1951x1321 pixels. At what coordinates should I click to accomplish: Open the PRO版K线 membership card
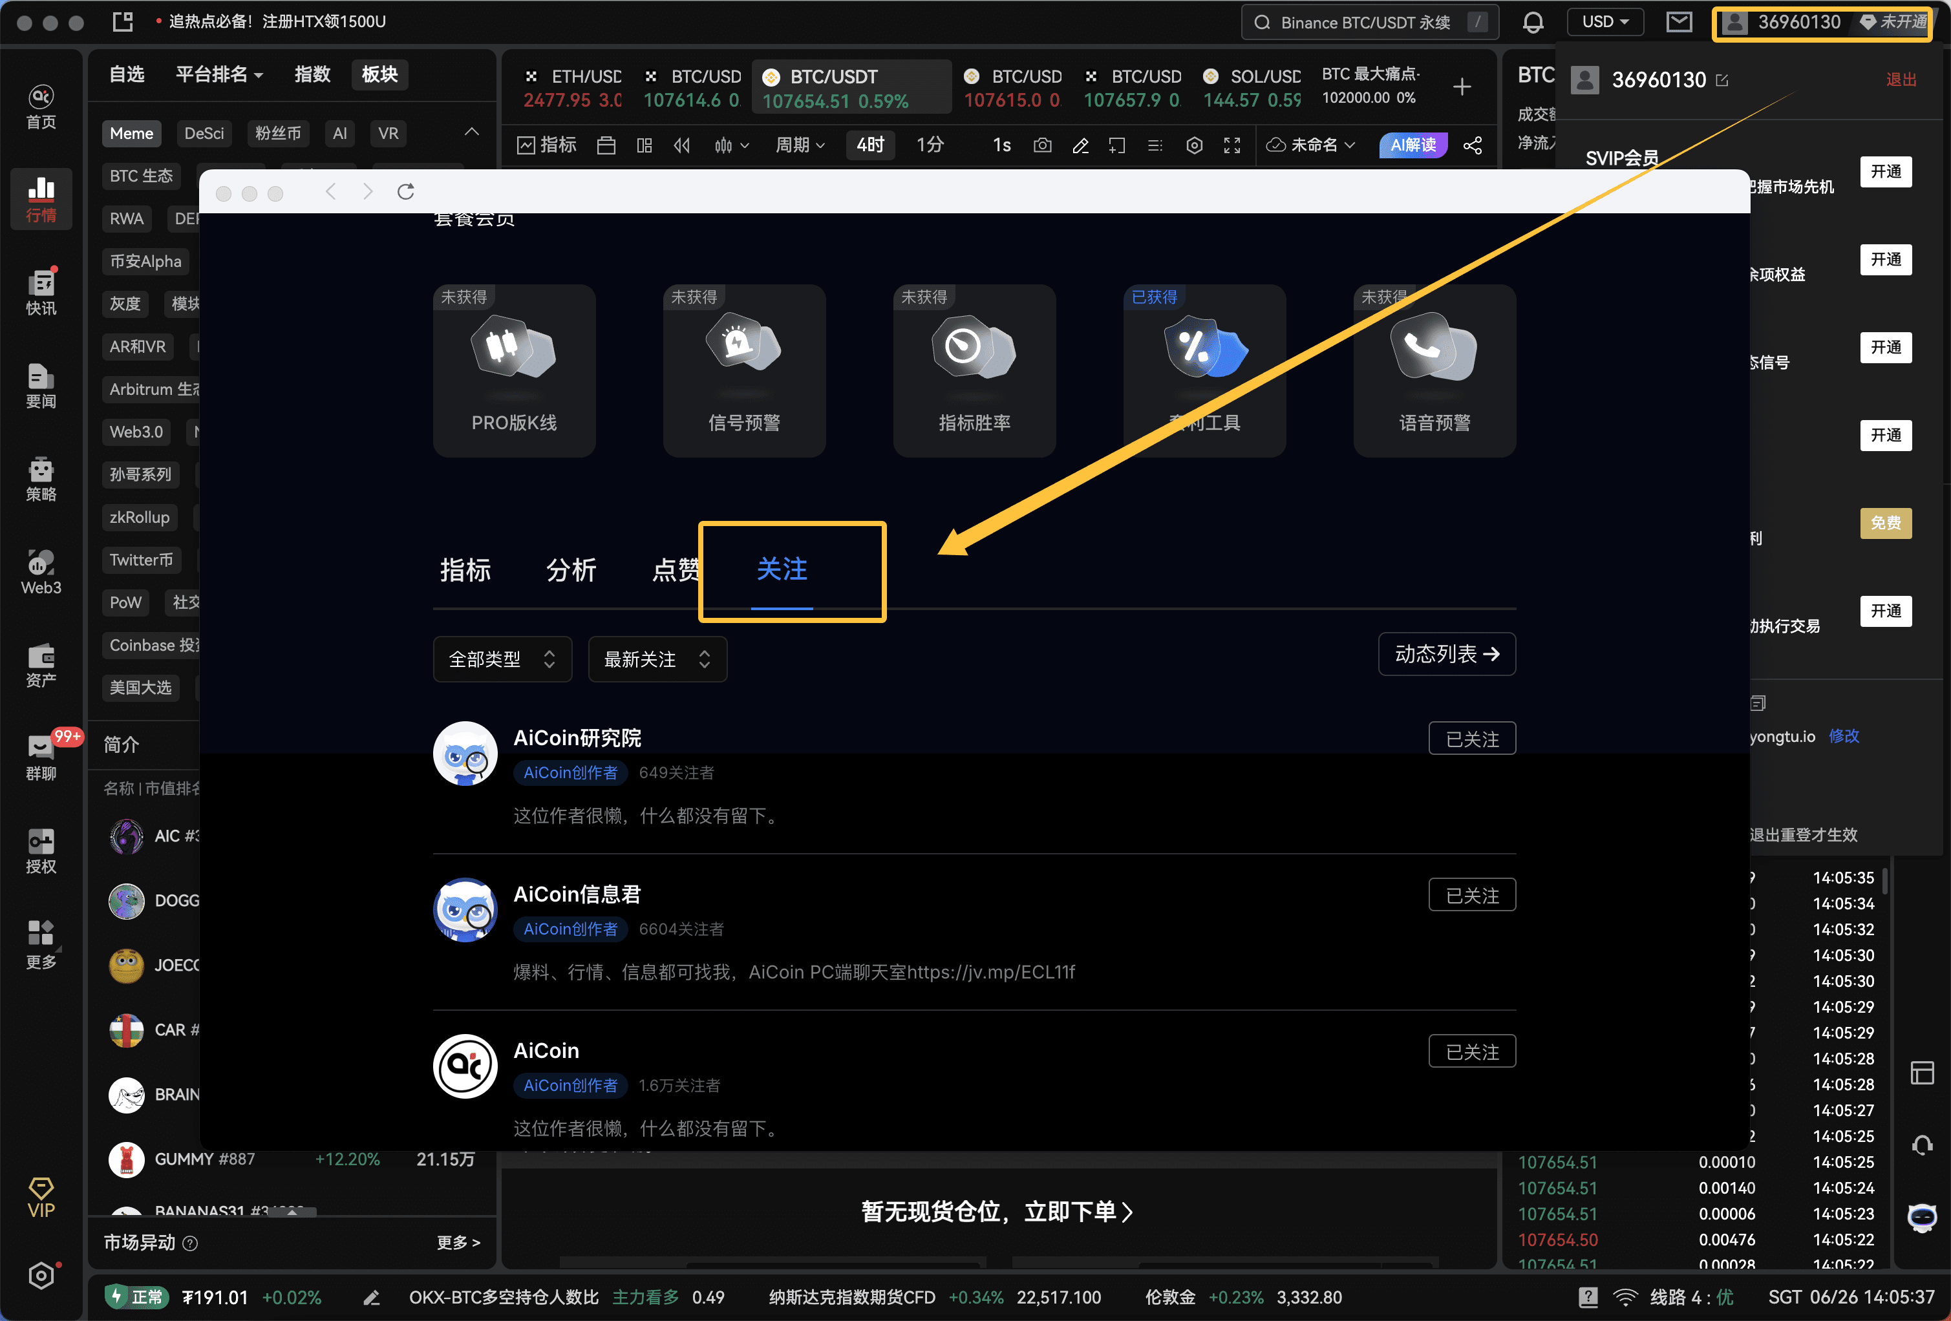(514, 371)
